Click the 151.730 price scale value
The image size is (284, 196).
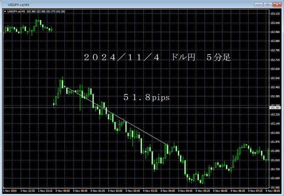click(275, 169)
